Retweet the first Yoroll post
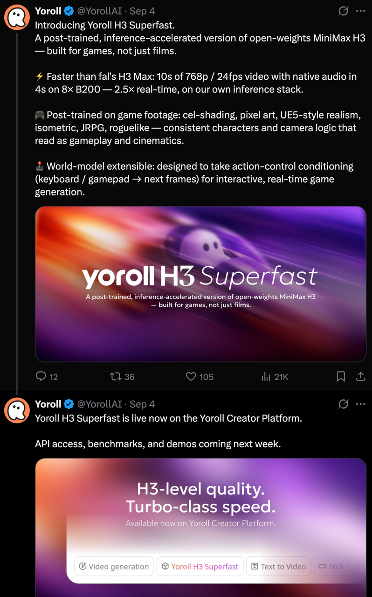 [122, 377]
